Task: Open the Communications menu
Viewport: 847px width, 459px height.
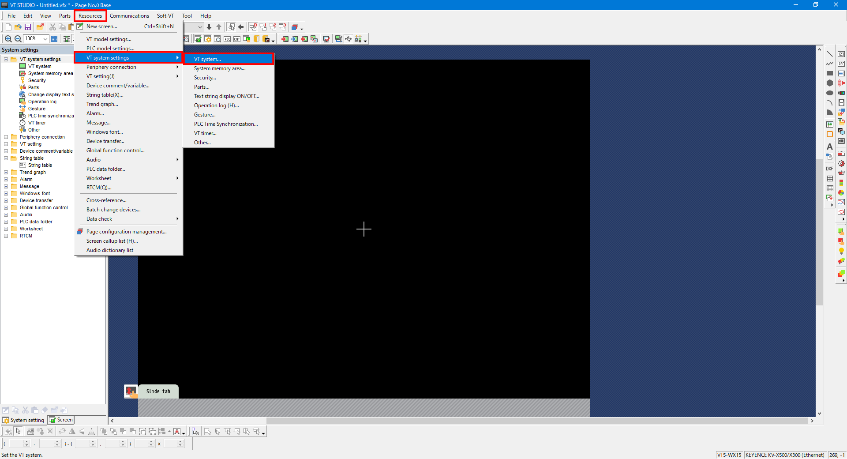Action: tap(129, 16)
